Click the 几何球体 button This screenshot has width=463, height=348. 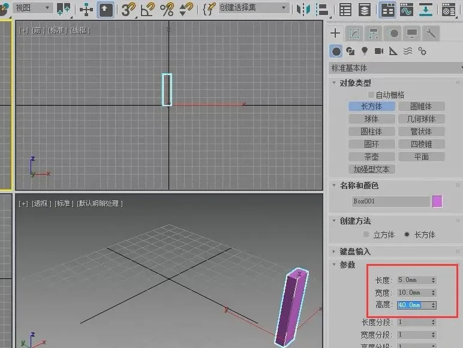coord(422,119)
